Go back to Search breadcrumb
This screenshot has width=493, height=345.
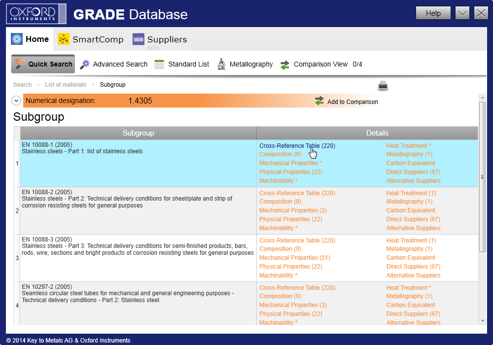click(22, 84)
